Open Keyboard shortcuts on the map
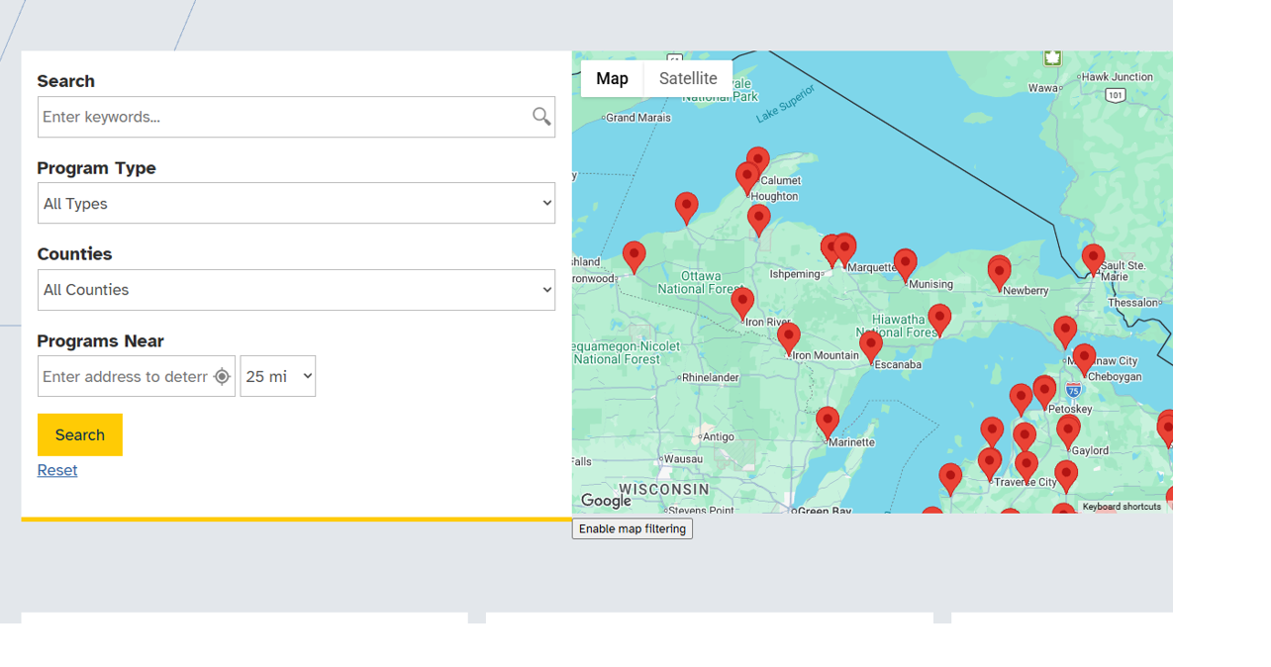 [1122, 507]
